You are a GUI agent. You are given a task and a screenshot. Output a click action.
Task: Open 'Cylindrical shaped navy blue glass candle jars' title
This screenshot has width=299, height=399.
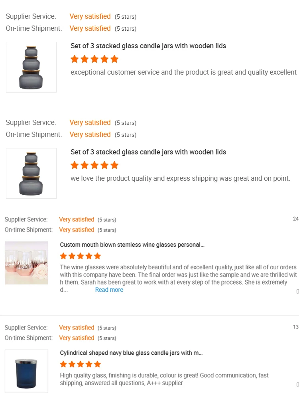(x=131, y=353)
